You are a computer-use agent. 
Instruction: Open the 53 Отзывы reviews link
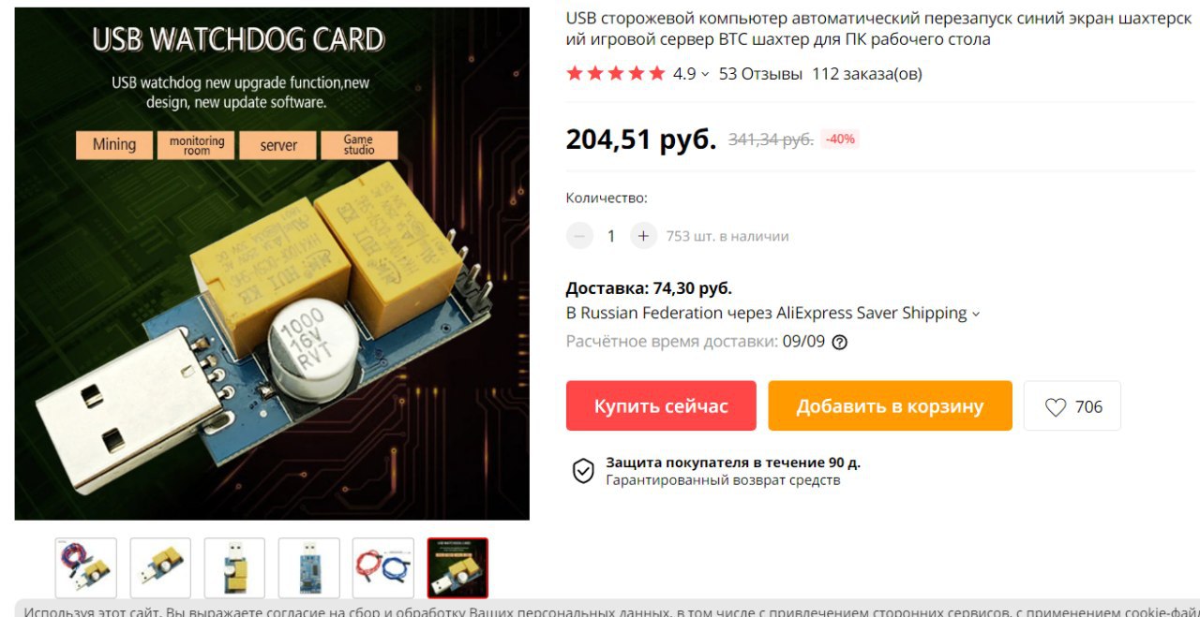pos(760,74)
